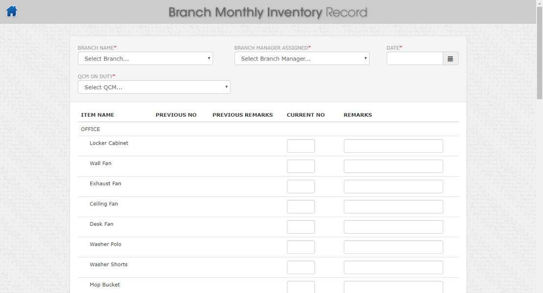Open the Branch Manager Assigned dropdown
543x293 pixels.
[301, 58]
